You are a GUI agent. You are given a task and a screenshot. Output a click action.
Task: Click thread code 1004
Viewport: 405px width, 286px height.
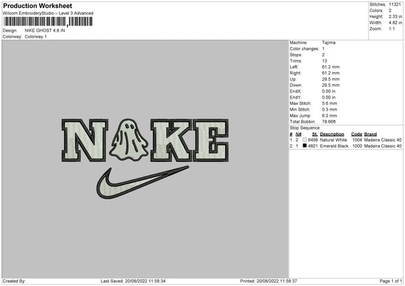pyautogui.click(x=357, y=140)
